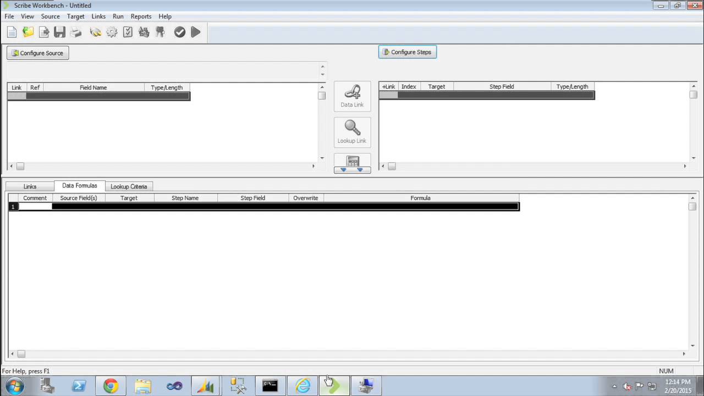Open the Target menu
The width and height of the screenshot is (704, 396).
76,16
